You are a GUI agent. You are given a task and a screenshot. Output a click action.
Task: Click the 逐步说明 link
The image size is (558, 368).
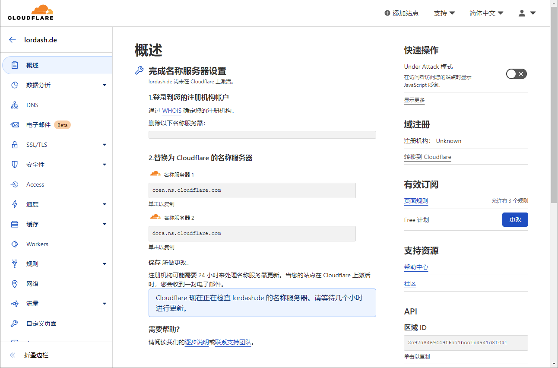tap(197, 342)
